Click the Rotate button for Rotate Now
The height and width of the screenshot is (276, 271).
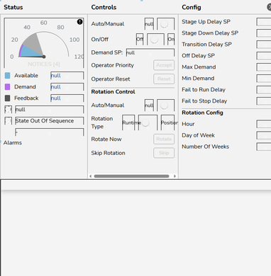click(x=164, y=139)
